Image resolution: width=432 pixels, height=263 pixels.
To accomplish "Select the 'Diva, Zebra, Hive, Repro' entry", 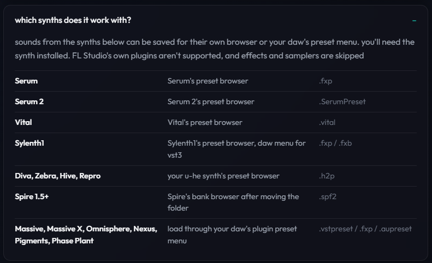I will (57, 176).
